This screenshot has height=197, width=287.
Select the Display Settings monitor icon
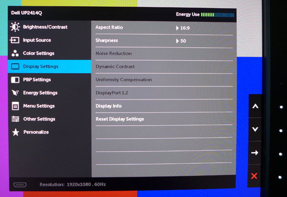15,66
